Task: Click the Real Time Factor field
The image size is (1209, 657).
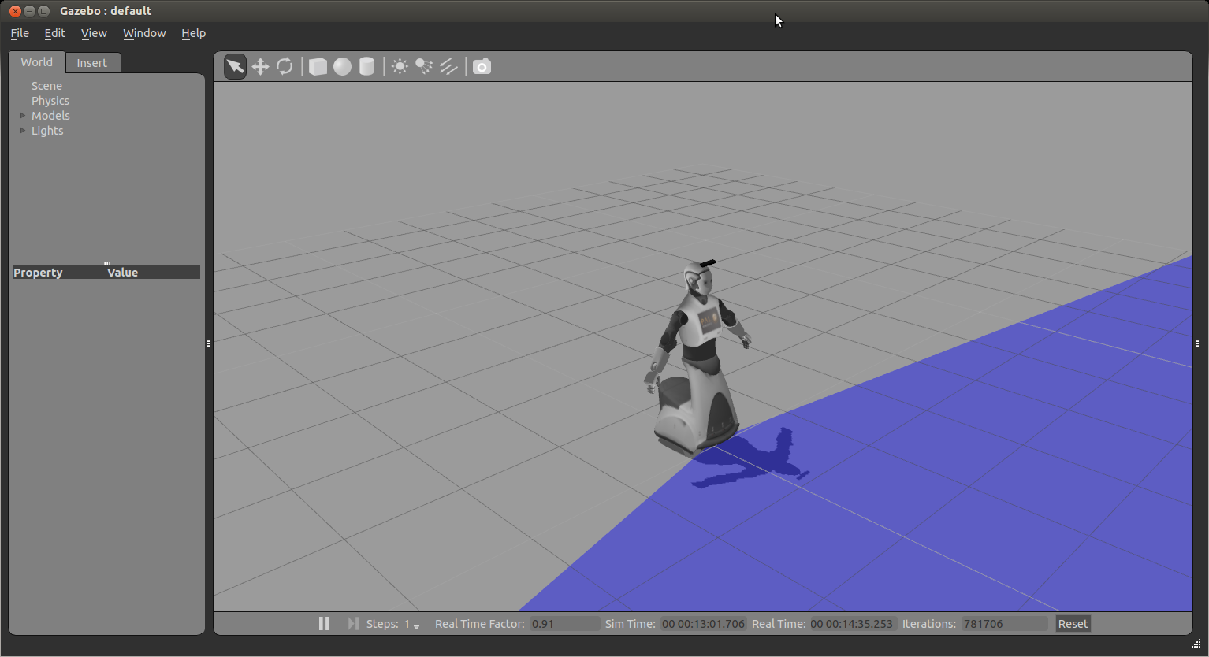Action: click(x=564, y=624)
